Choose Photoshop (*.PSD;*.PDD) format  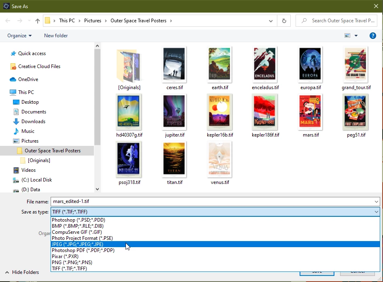(x=215, y=220)
